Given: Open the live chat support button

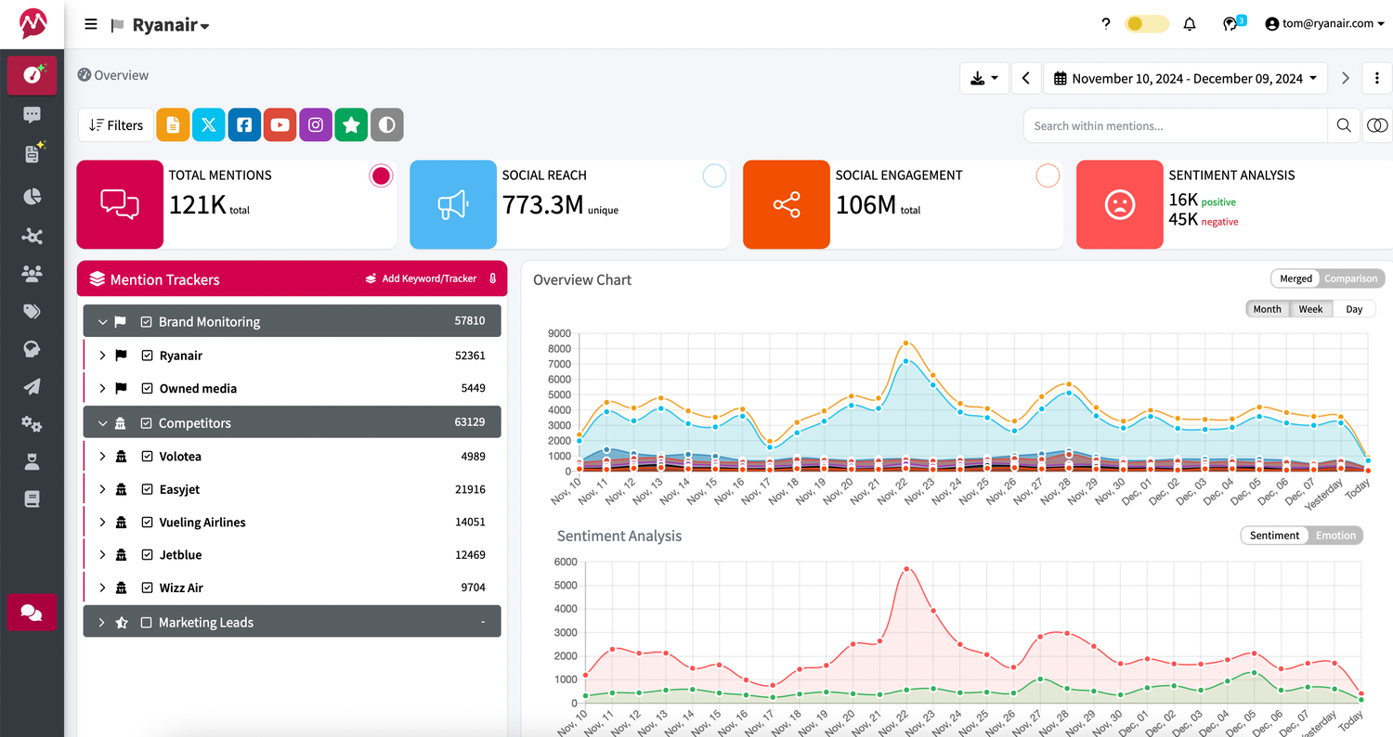Looking at the screenshot, I should tap(33, 613).
